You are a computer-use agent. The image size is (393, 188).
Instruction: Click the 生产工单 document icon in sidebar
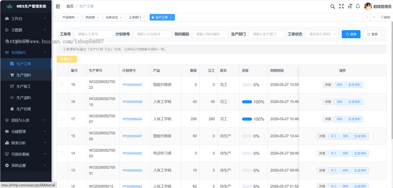click(x=12, y=64)
